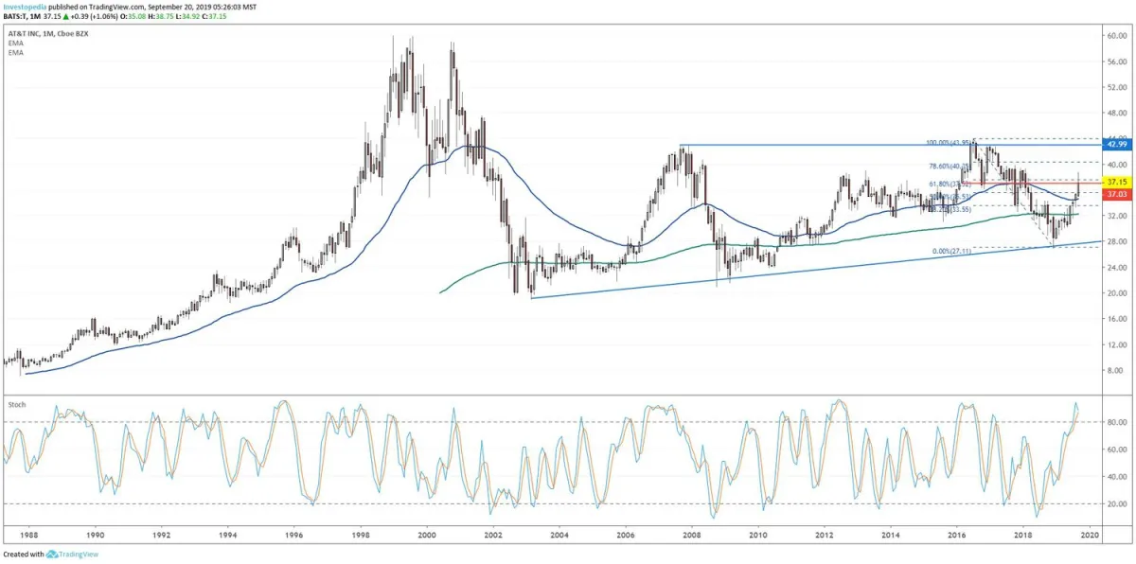Click the 1998 label on the time axis
The height and width of the screenshot is (564, 1136).
point(361,535)
